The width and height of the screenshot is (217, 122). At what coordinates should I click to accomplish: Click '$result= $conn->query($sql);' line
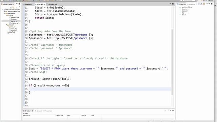50,79
